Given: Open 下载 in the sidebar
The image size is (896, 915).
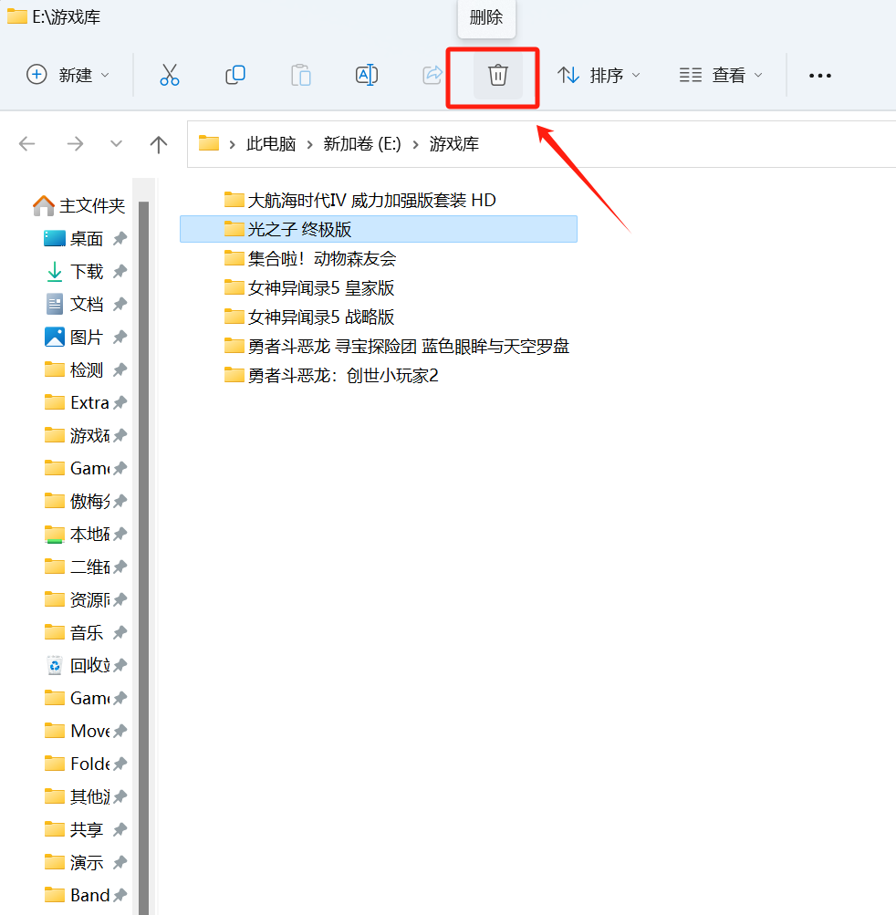Looking at the screenshot, I should [x=86, y=271].
